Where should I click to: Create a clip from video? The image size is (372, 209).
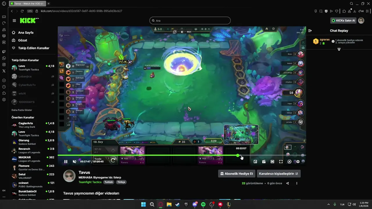(264, 162)
